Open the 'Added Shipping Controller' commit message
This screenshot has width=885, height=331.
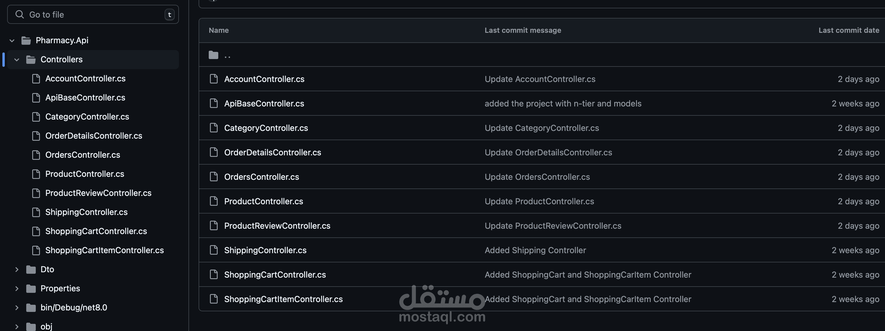pos(535,250)
